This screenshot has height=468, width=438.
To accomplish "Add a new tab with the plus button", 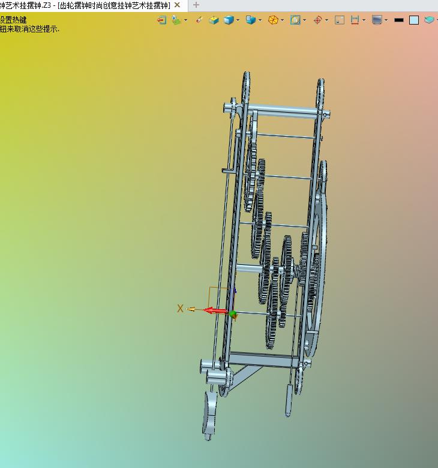I will (x=196, y=5).
